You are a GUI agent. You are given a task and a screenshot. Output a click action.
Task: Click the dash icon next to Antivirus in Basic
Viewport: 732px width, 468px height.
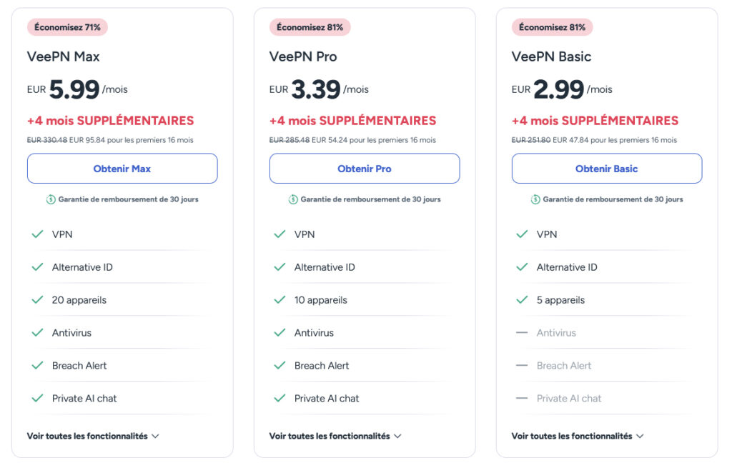pos(522,333)
